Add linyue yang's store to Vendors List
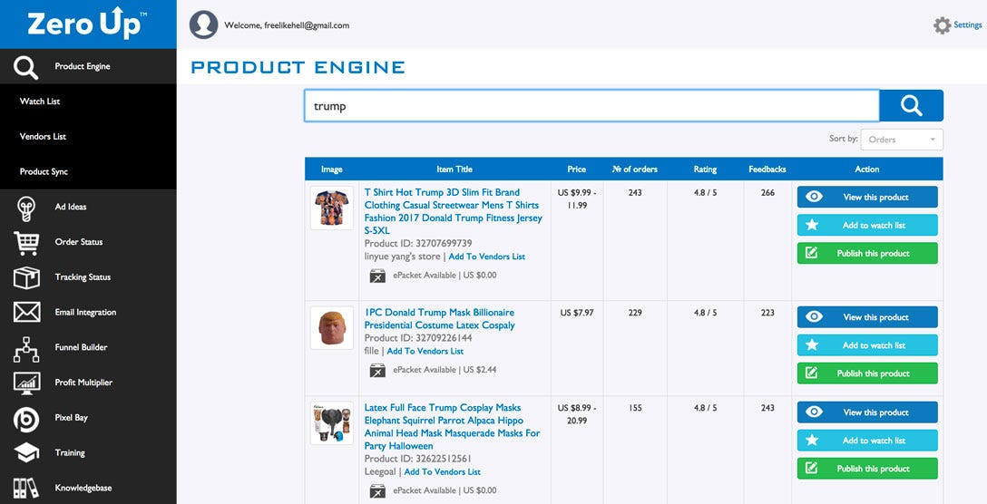 point(486,257)
